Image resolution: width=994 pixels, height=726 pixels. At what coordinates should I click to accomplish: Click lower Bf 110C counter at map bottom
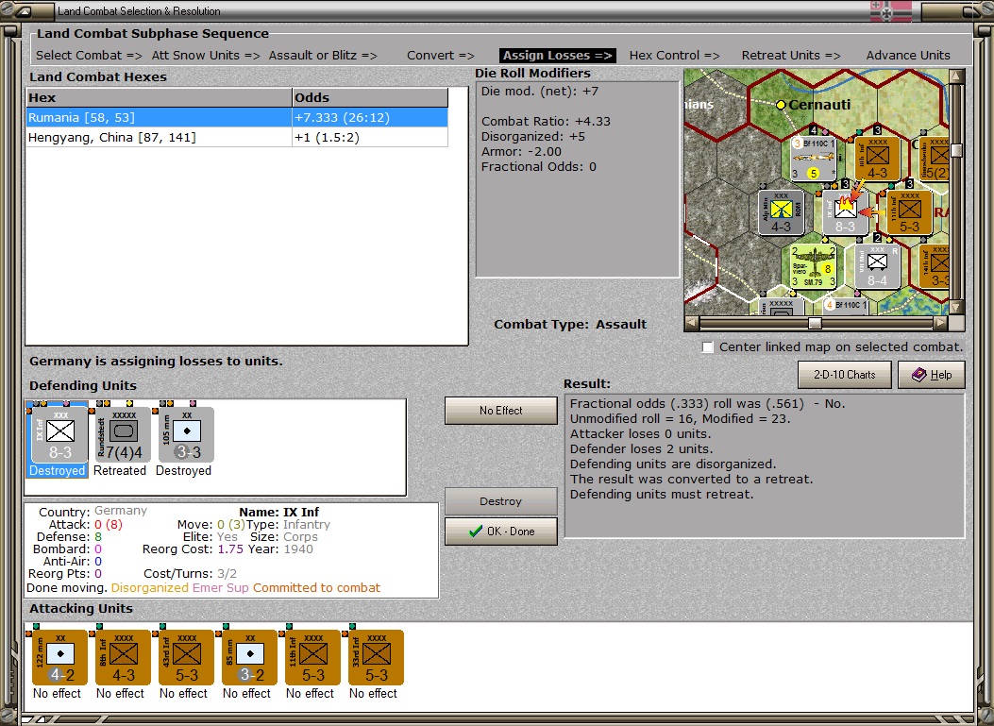(x=846, y=306)
